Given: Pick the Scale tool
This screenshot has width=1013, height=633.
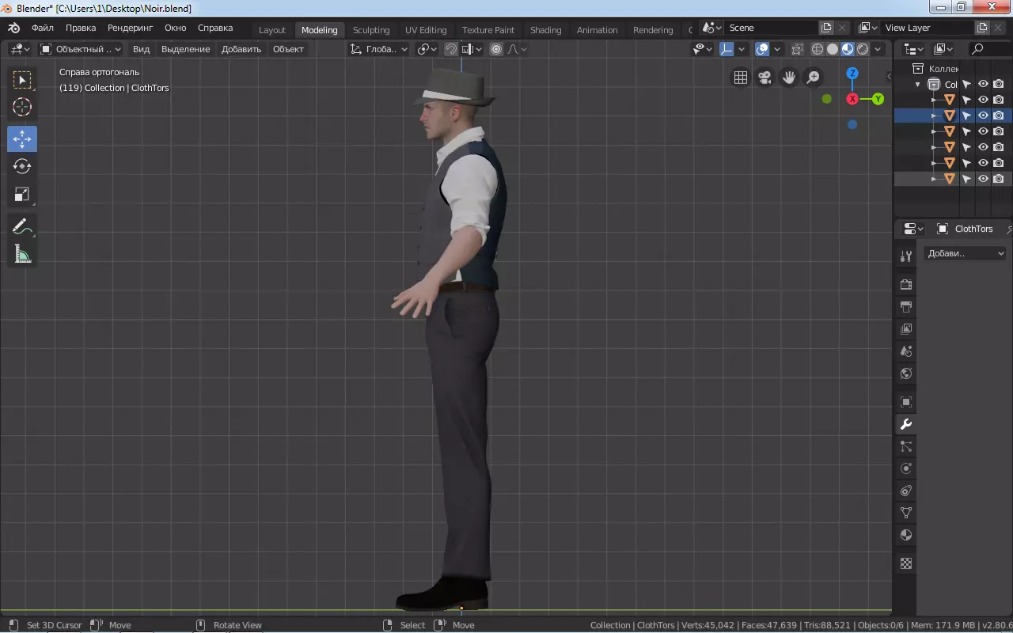Looking at the screenshot, I should (22, 195).
